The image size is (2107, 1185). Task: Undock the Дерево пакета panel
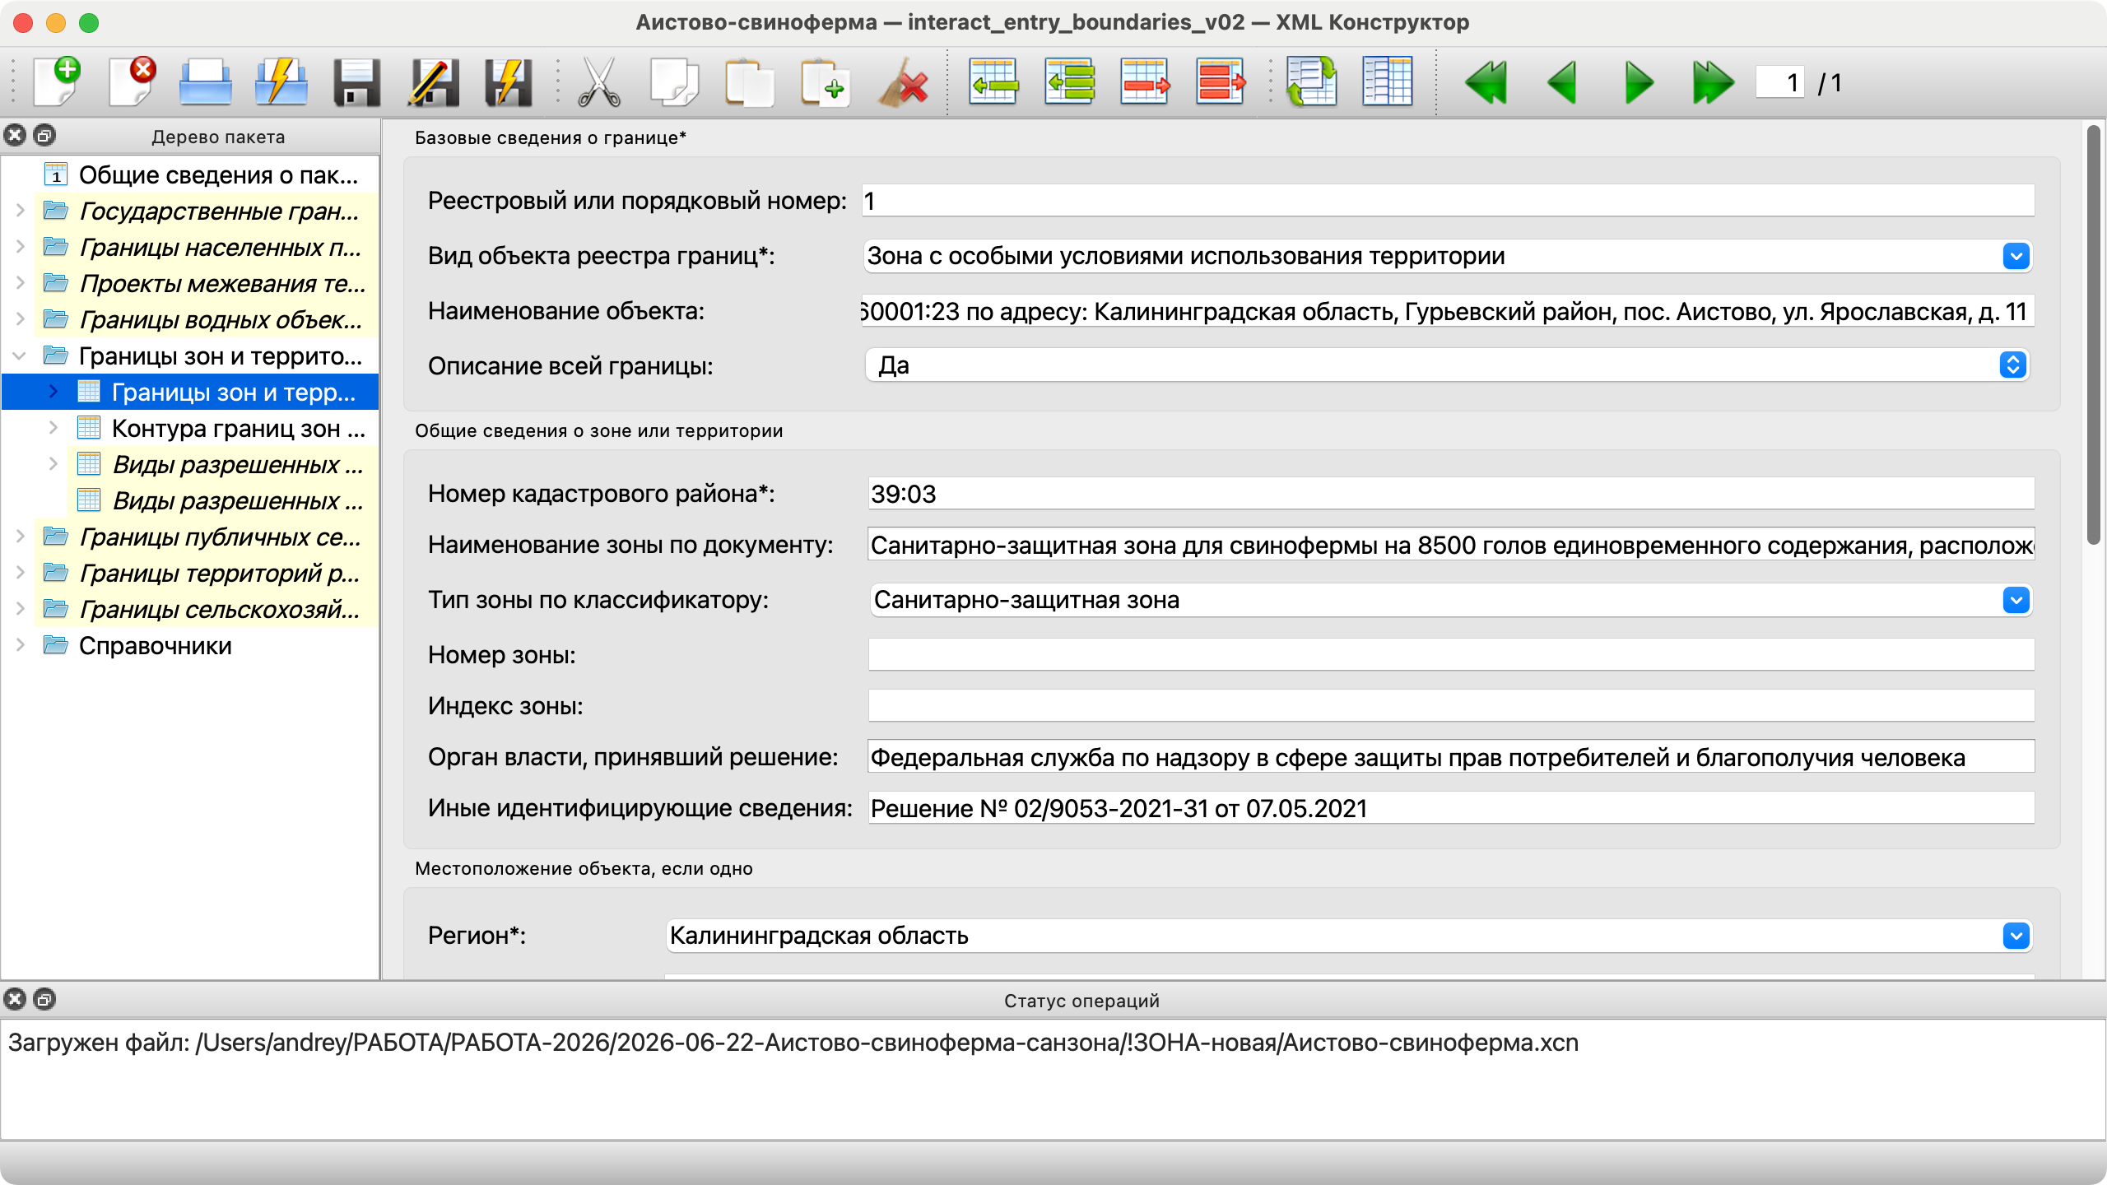click(44, 136)
